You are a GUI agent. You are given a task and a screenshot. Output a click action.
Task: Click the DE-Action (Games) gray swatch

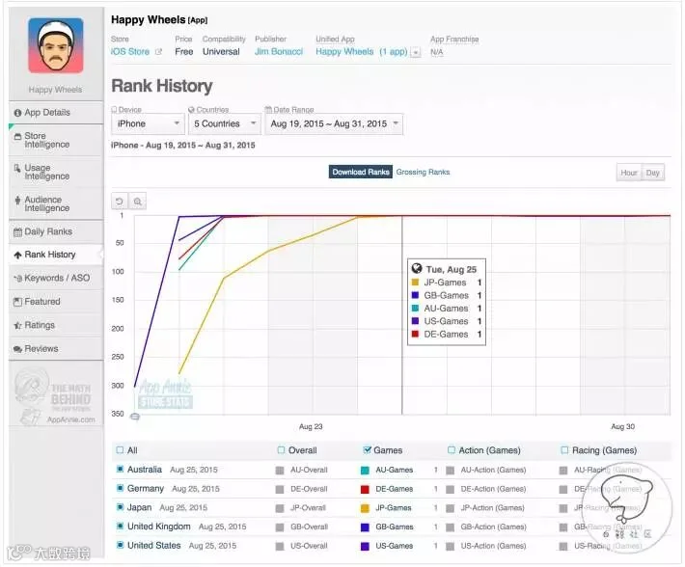coord(450,489)
